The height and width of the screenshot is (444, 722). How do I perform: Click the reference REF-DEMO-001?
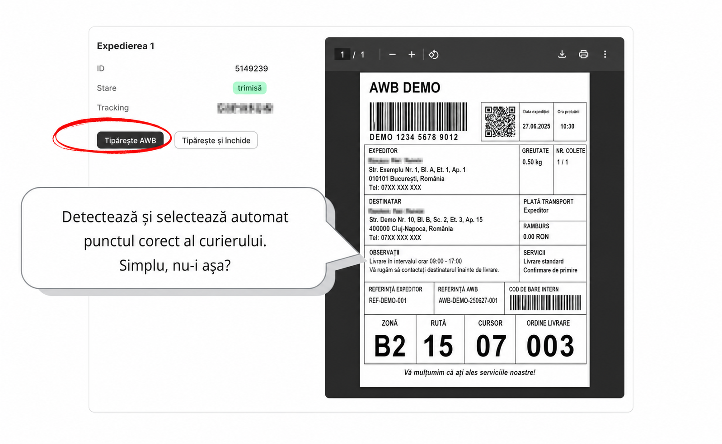click(388, 301)
